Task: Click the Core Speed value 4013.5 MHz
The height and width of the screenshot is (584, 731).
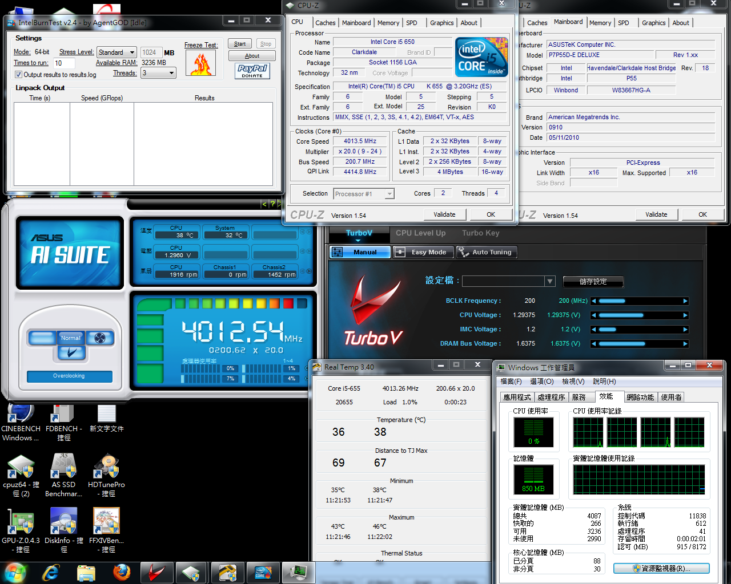Action: (360, 141)
